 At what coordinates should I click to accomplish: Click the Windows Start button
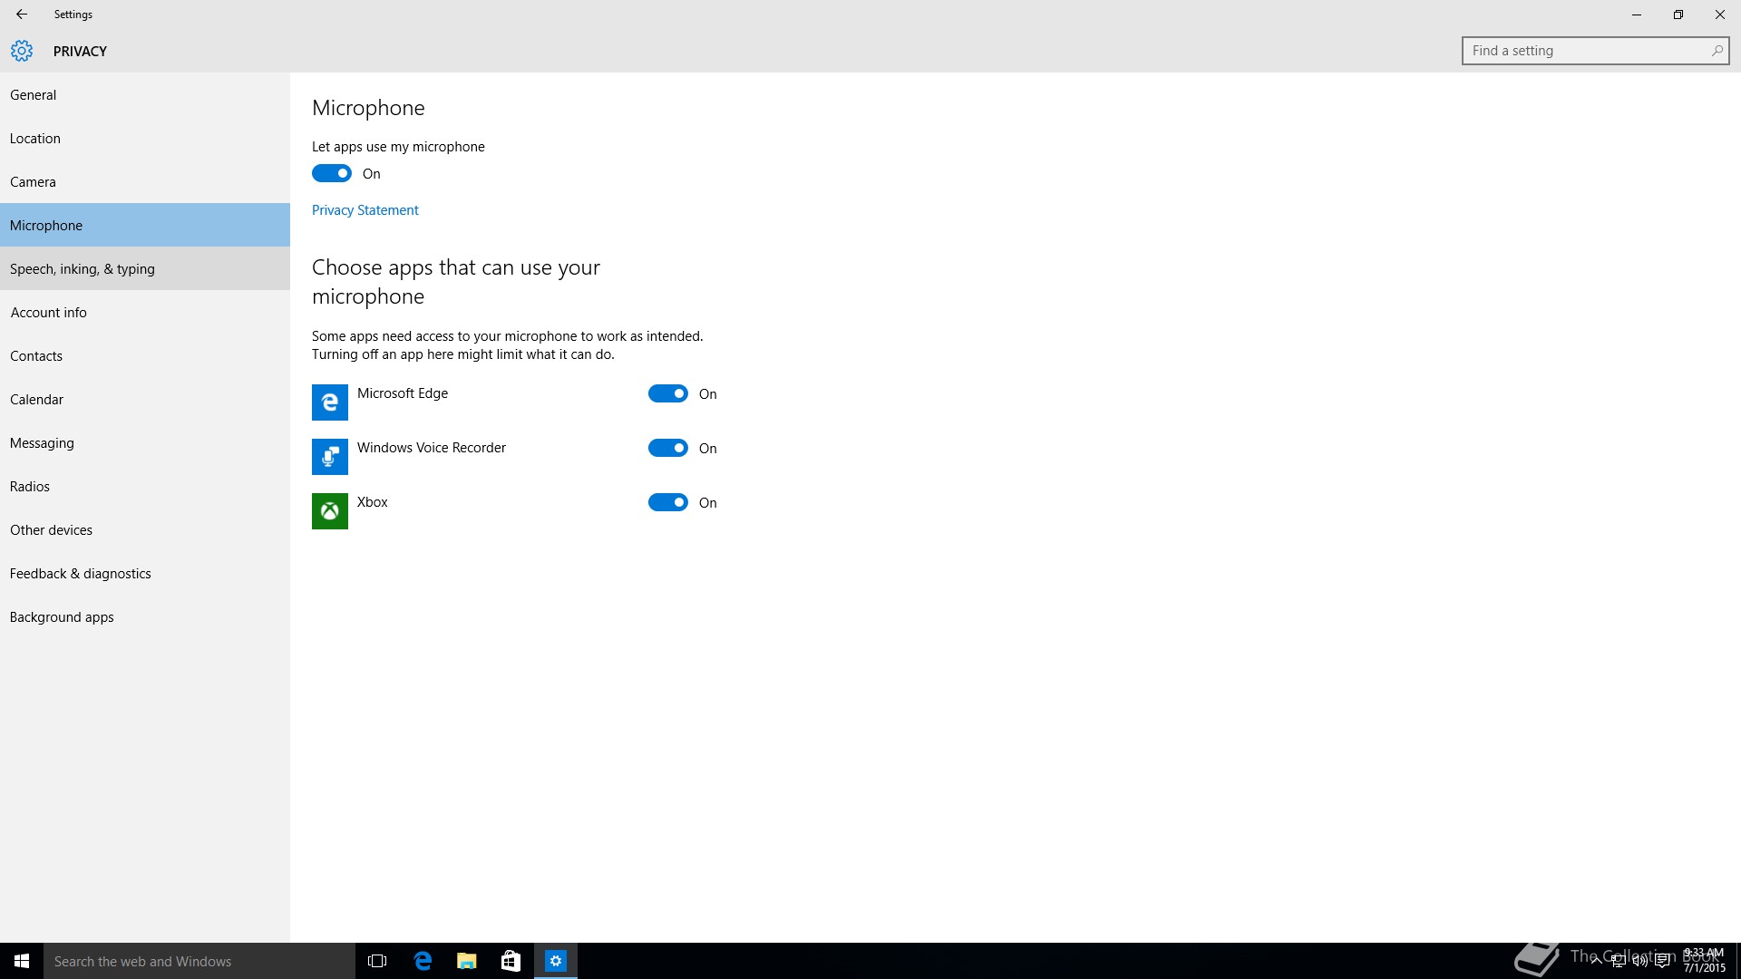pyautogui.click(x=22, y=961)
